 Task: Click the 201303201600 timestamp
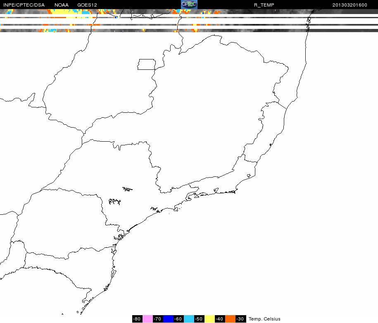[x=350, y=5]
